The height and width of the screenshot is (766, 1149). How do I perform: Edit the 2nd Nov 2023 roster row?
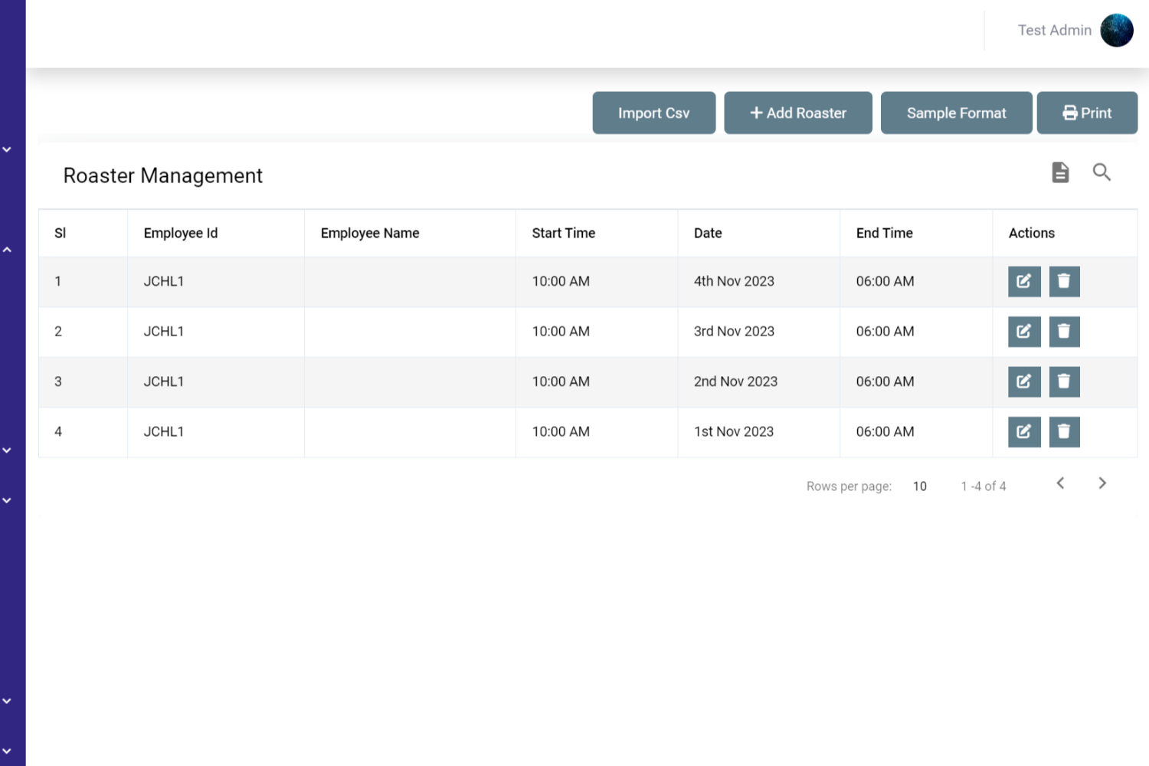click(1024, 381)
